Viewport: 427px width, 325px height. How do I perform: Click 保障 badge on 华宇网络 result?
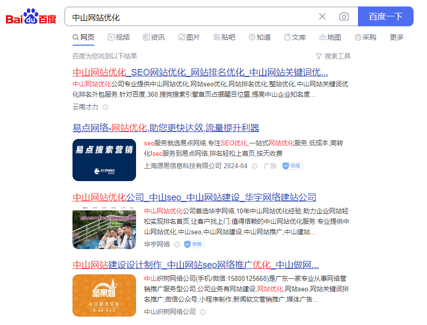click(x=195, y=244)
